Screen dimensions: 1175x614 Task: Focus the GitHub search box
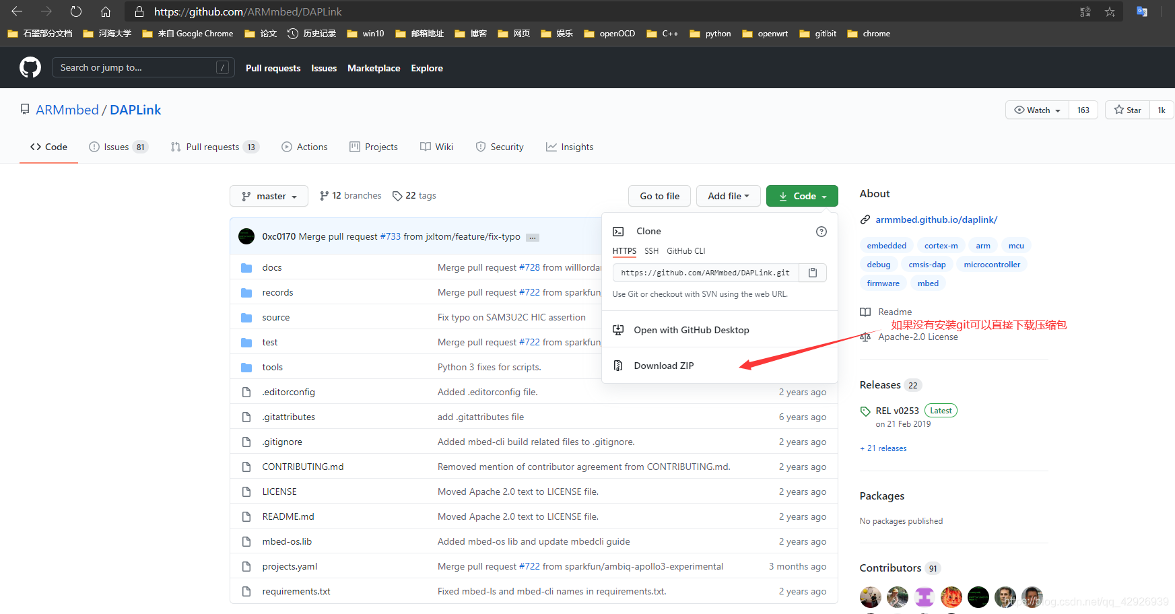pos(143,67)
